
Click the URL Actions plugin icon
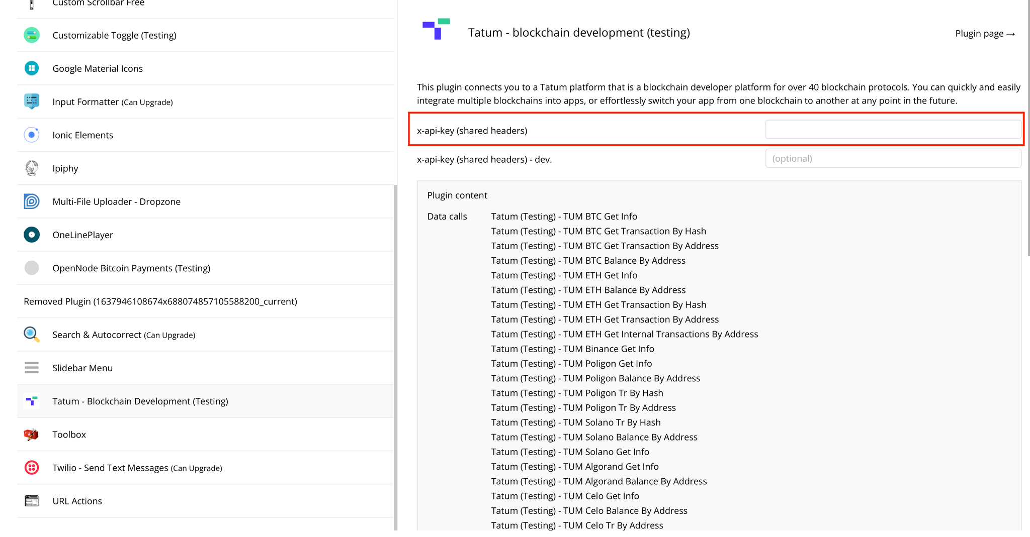(x=32, y=501)
